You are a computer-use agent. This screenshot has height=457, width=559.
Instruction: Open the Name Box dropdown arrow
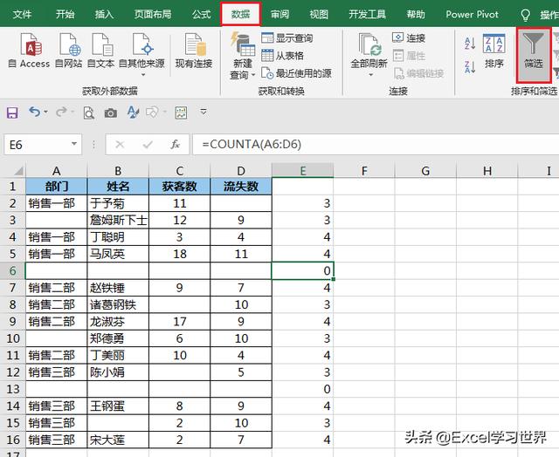74,144
